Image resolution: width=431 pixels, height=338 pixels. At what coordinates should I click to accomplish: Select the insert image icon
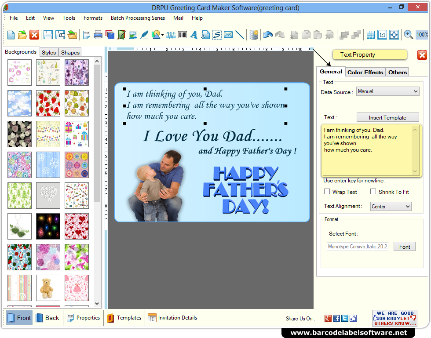tap(133, 35)
